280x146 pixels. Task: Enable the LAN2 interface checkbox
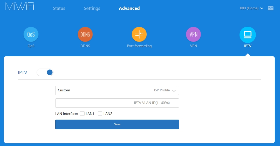[100, 114]
